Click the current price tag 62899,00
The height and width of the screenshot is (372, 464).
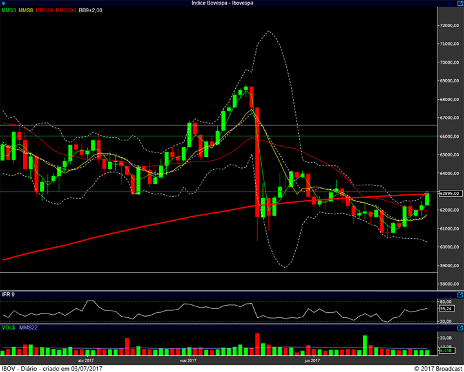(x=450, y=194)
